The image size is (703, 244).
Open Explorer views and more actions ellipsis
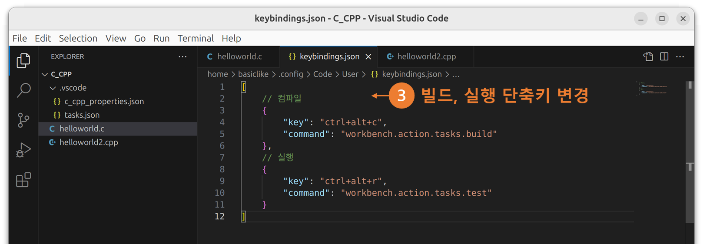pos(182,56)
